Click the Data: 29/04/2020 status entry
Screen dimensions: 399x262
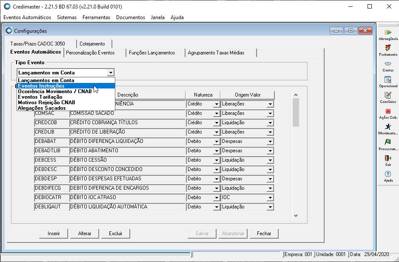pos(370,254)
